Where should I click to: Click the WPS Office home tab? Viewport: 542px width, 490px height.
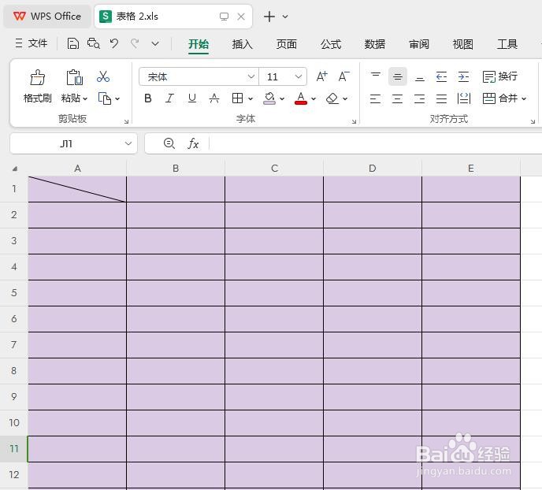coord(47,17)
